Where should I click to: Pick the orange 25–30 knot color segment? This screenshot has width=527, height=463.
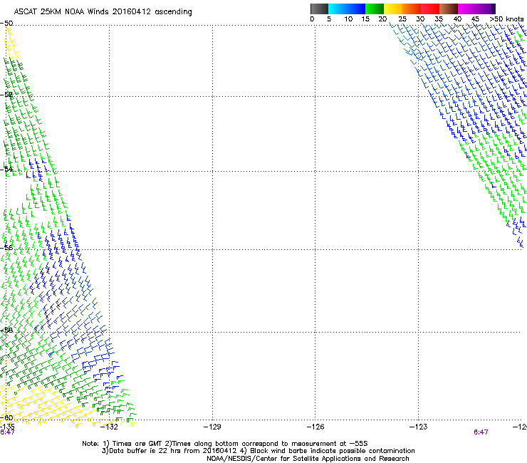tap(412, 9)
